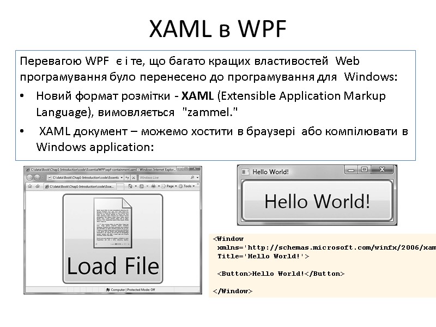Minimize the Hello World window
Screen dimensions: 436x327
351,169
